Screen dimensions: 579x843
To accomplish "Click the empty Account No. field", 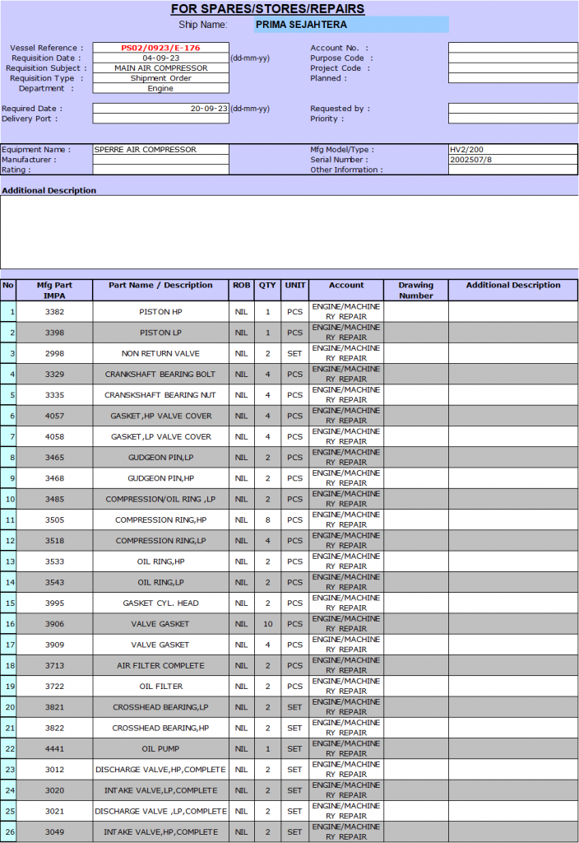I will click(512, 48).
